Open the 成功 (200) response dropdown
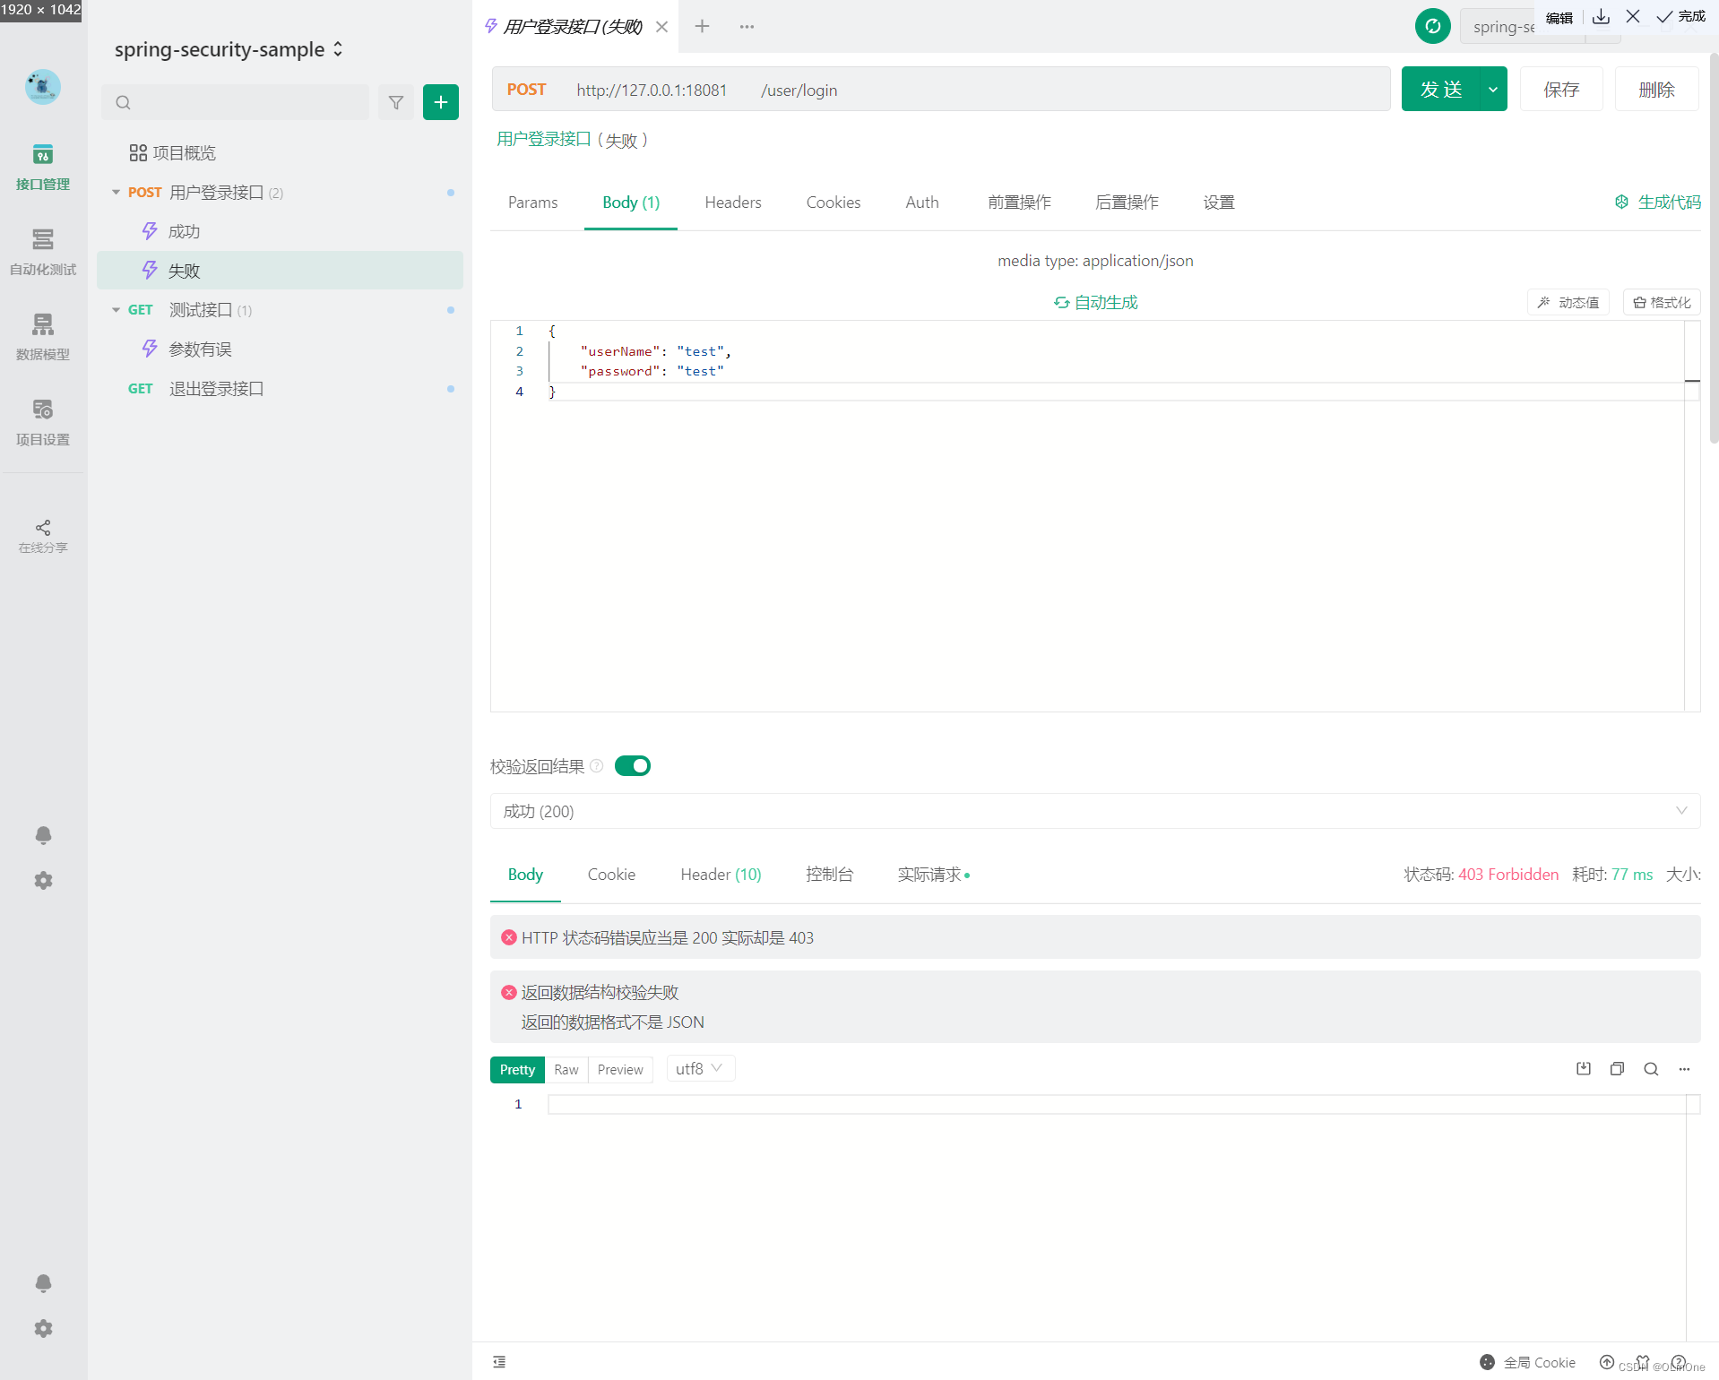The width and height of the screenshot is (1719, 1380). pos(1094,811)
